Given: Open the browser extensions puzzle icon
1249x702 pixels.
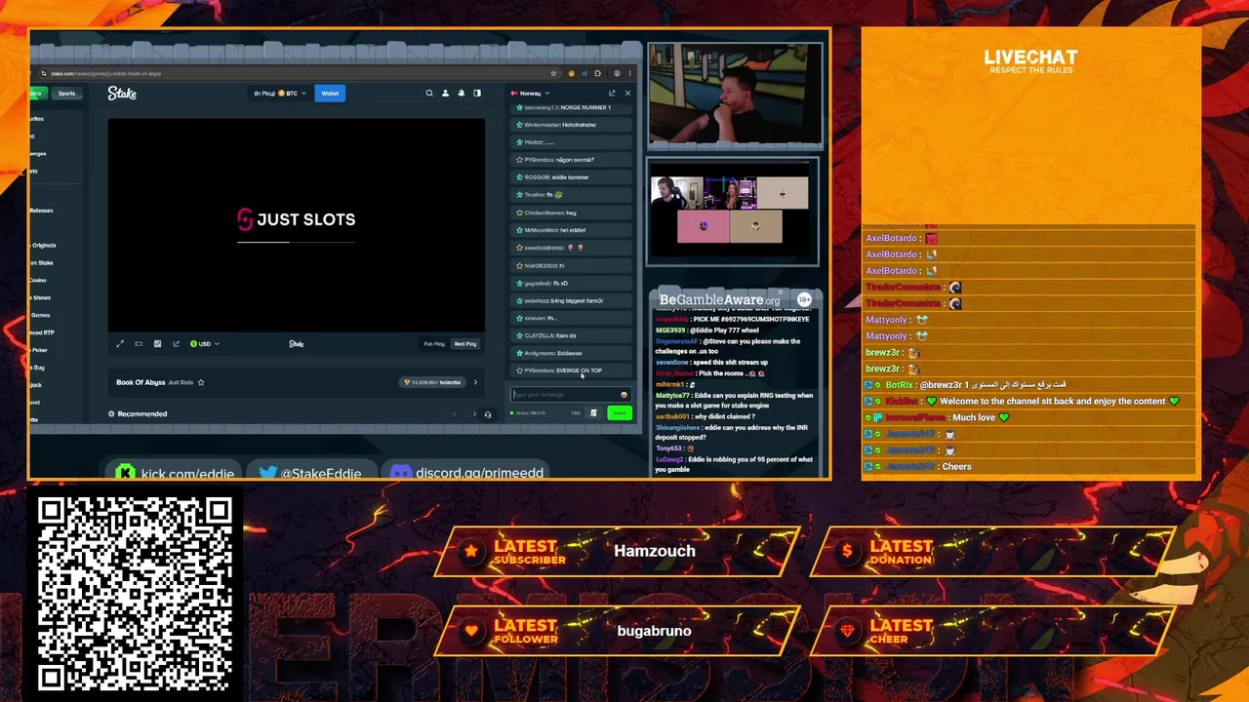Looking at the screenshot, I should coord(600,73).
